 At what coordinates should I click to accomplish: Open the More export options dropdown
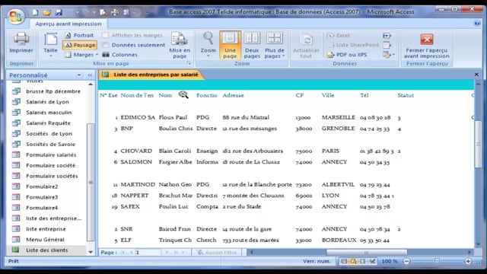coord(389,55)
